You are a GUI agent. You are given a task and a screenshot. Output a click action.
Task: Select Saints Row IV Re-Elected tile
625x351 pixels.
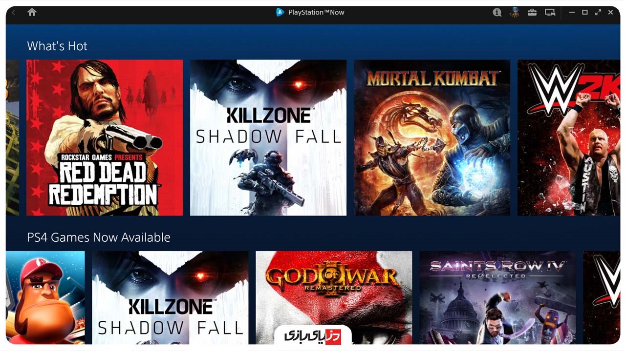point(497,297)
